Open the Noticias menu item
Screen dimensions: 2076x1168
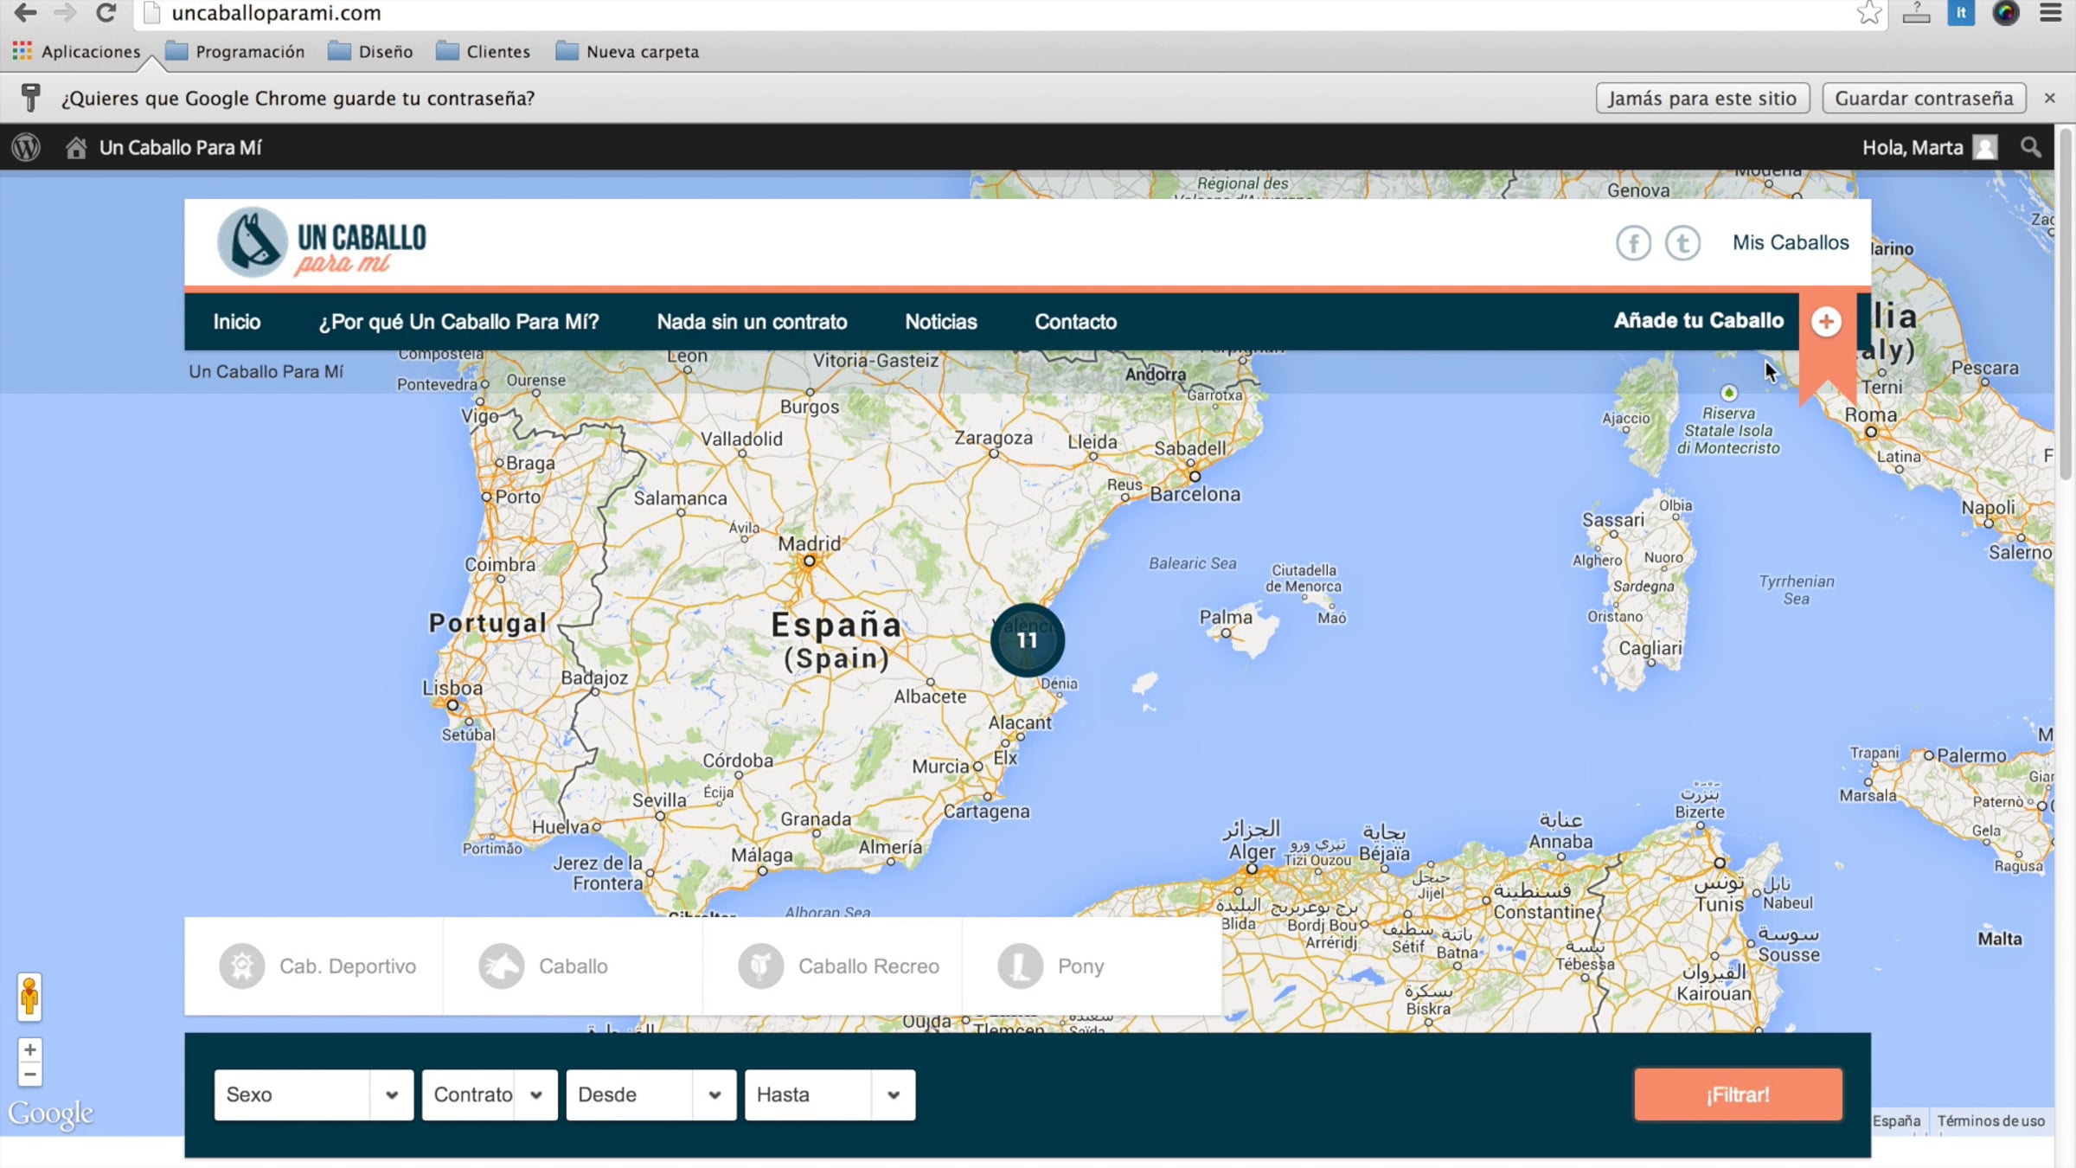pos(940,322)
